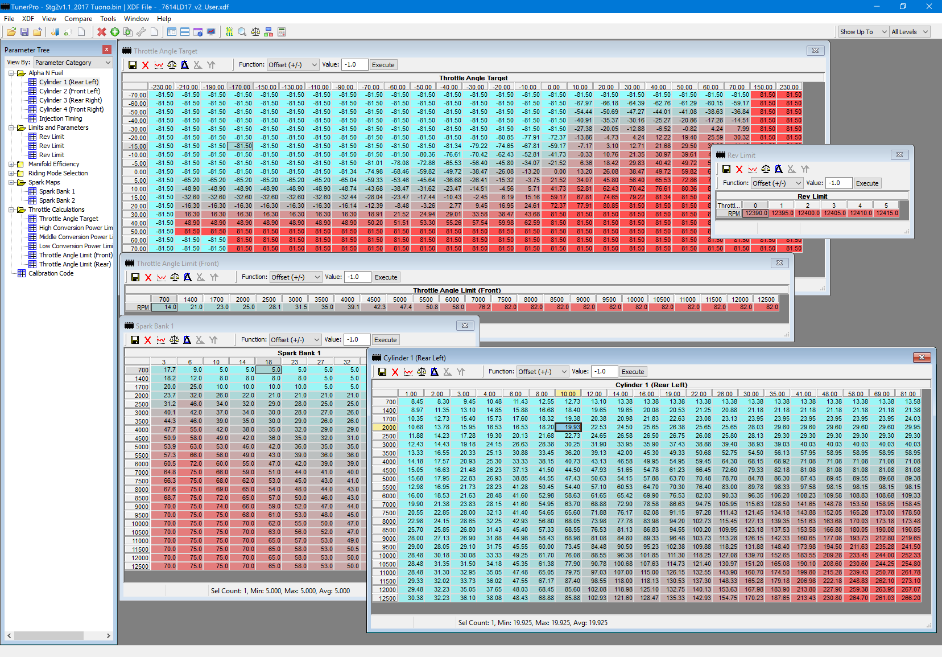The width and height of the screenshot is (942, 657).
Task: Expand the Manifold Efficiency tree node
Action: [x=11, y=164]
